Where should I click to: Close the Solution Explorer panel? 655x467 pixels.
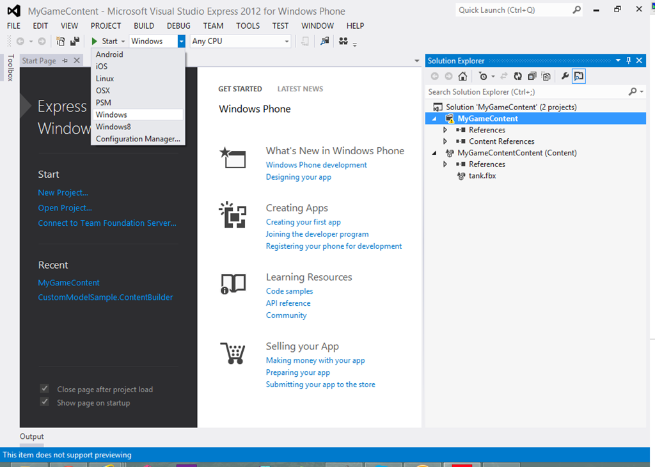click(x=639, y=61)
